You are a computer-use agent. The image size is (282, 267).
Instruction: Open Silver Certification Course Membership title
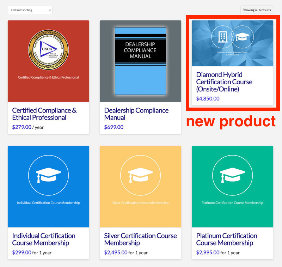140,239
